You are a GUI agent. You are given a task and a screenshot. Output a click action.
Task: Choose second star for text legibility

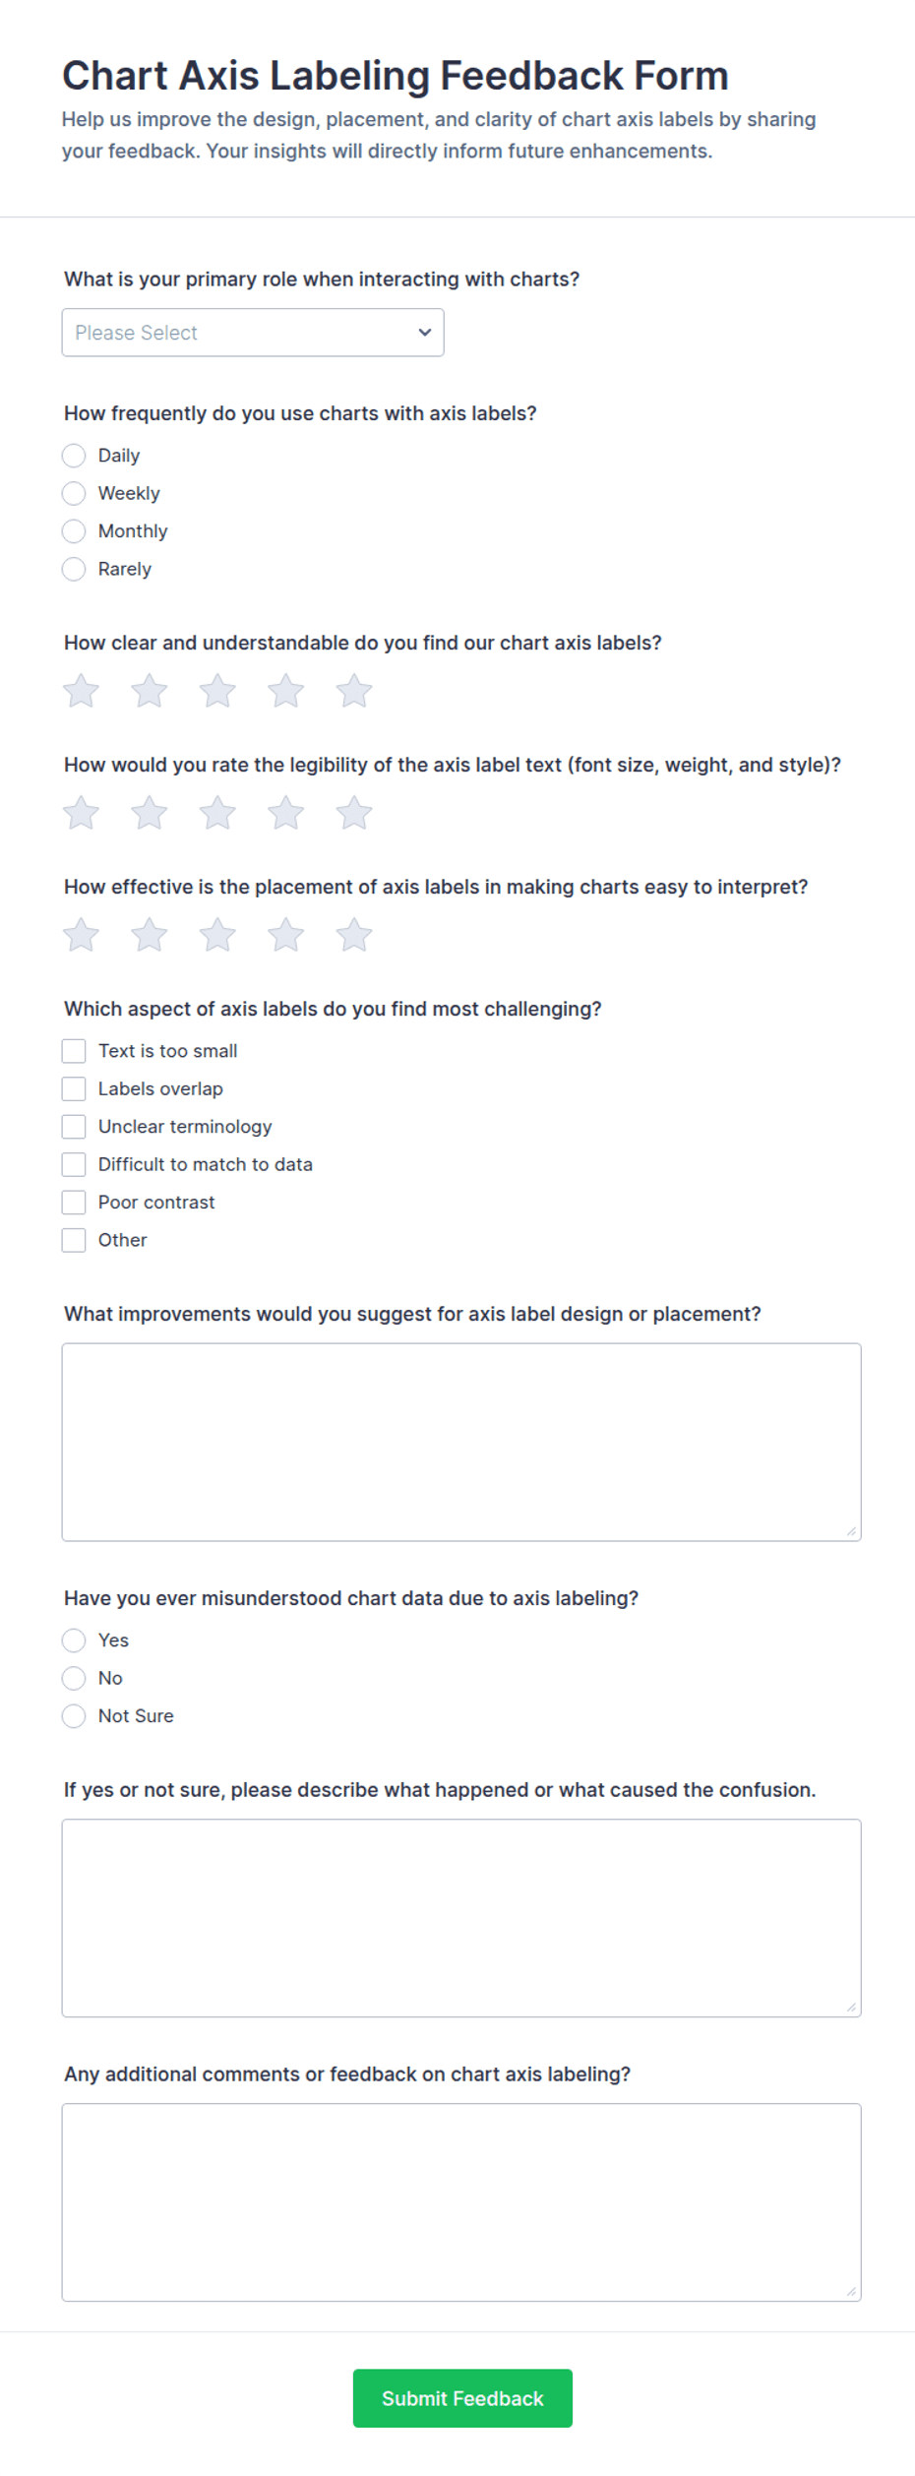(150, 813)
